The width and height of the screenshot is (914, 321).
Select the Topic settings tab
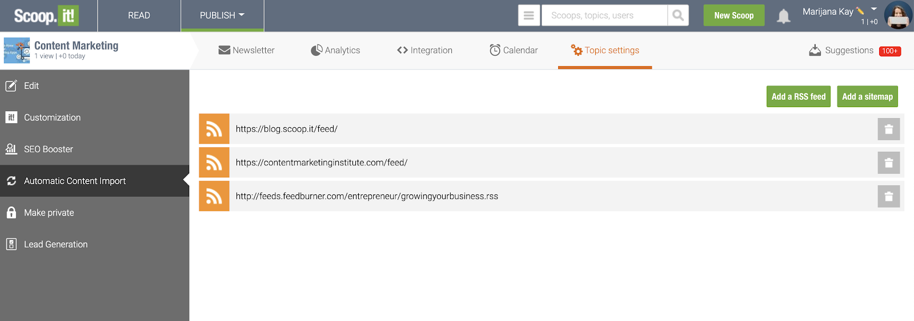pyautogui.click(x=605, y=50)
